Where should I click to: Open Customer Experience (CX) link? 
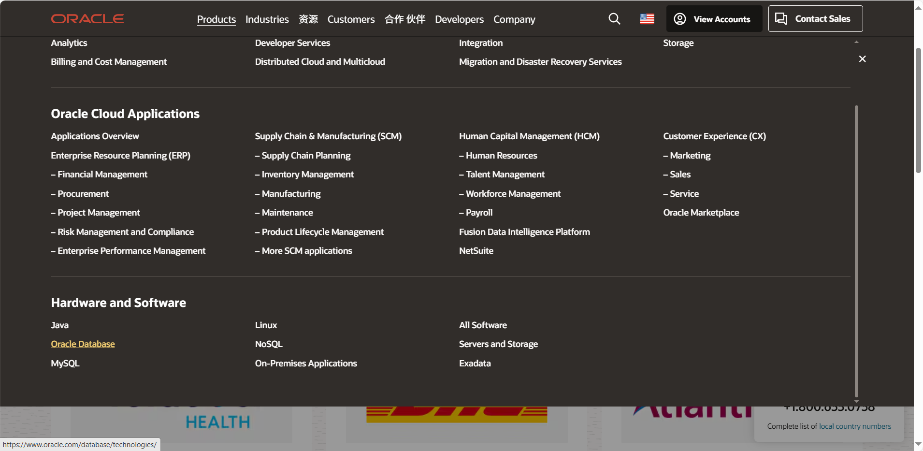pos(715,136)
